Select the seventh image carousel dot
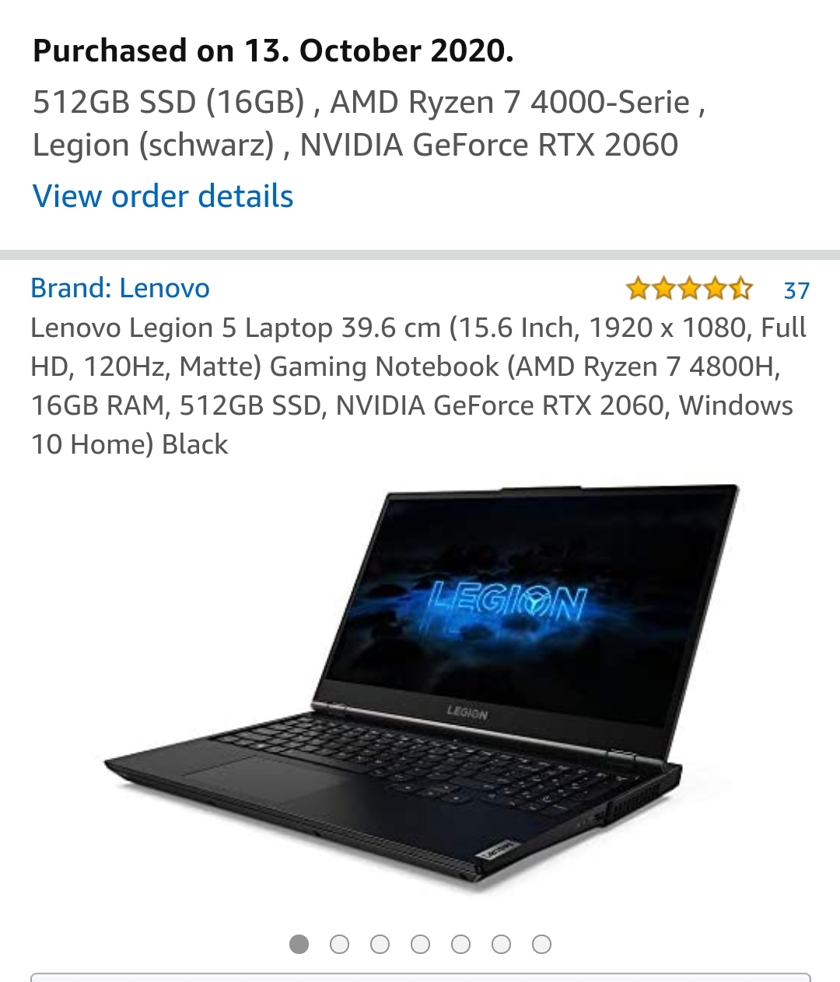 click(541, 944)
